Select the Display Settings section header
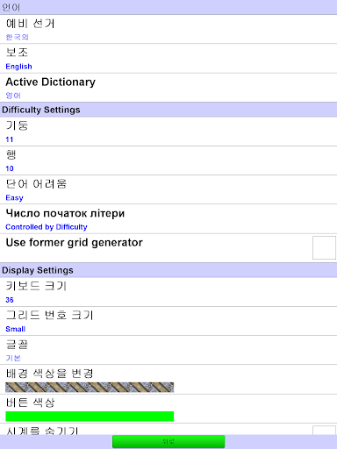337x449 pixels. coord(168,270)
